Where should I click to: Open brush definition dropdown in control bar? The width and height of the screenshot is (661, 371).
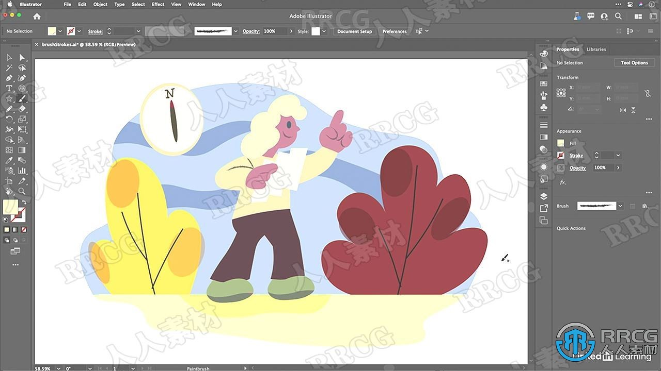(x=236, y=31)
